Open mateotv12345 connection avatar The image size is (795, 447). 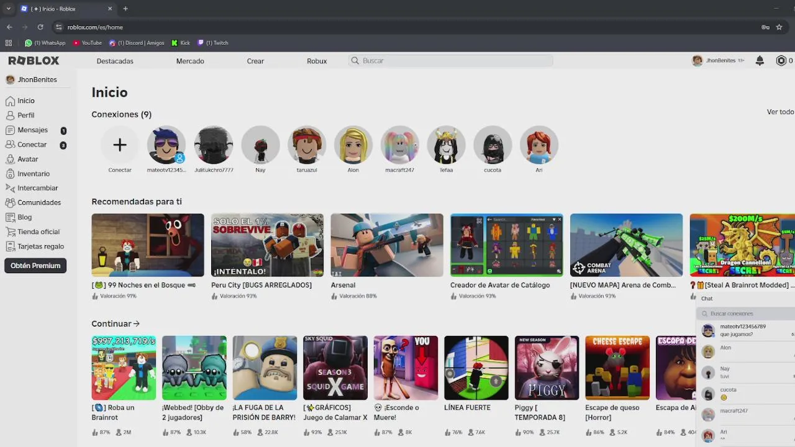click(x=166, y=145)
